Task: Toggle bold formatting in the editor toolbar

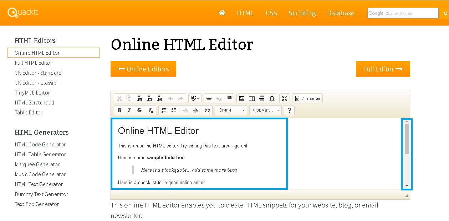Action: pyautogui.click(x=119, y=110)
